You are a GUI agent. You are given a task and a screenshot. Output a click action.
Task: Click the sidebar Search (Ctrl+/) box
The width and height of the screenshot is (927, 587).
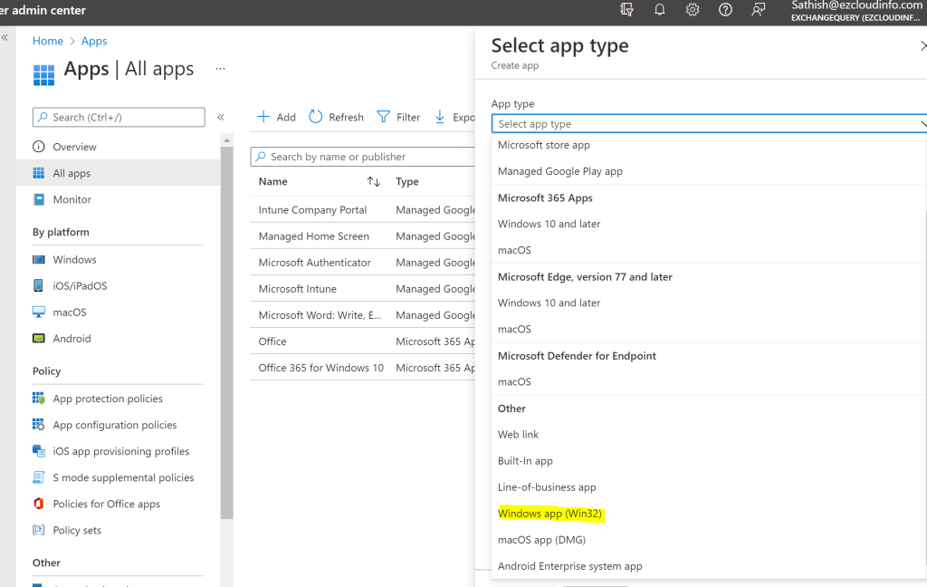coord(119,117)
